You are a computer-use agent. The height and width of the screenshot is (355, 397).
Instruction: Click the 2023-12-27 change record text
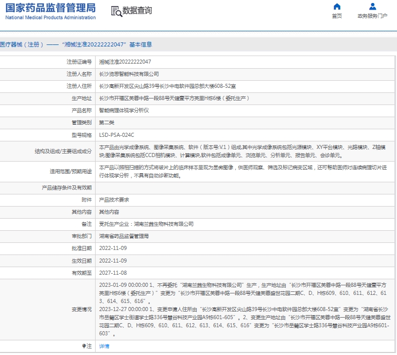(245, 321)
